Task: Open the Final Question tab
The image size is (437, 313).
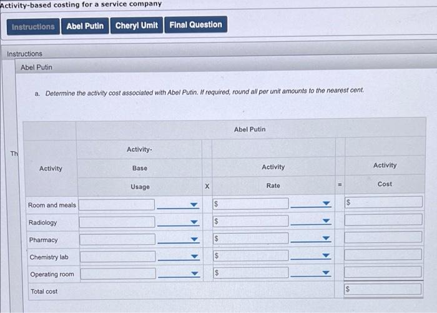Action: (195, 24)
